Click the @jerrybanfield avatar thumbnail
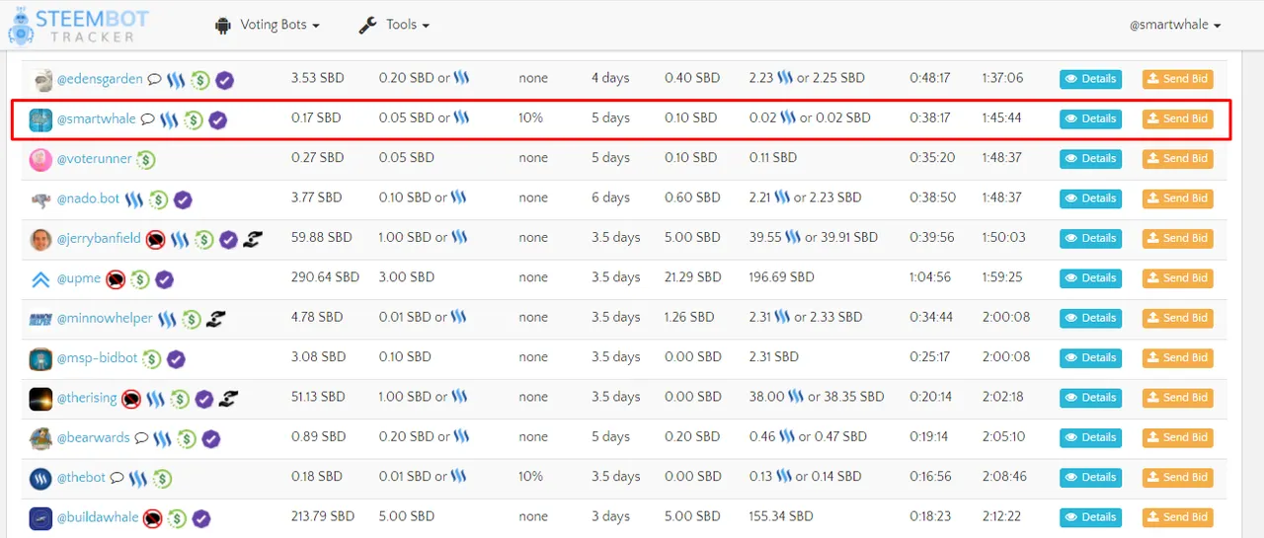 40,239
